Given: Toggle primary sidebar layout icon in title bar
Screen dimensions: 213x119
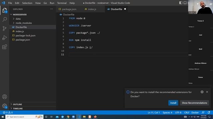Looking at the screenshot, I should tap(181, 3).
